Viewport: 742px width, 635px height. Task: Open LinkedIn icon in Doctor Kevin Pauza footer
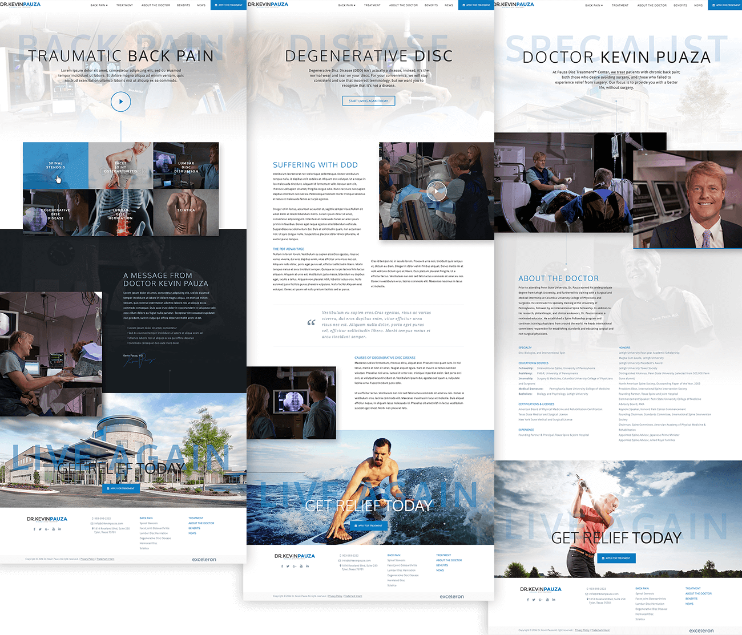[553, 599]
